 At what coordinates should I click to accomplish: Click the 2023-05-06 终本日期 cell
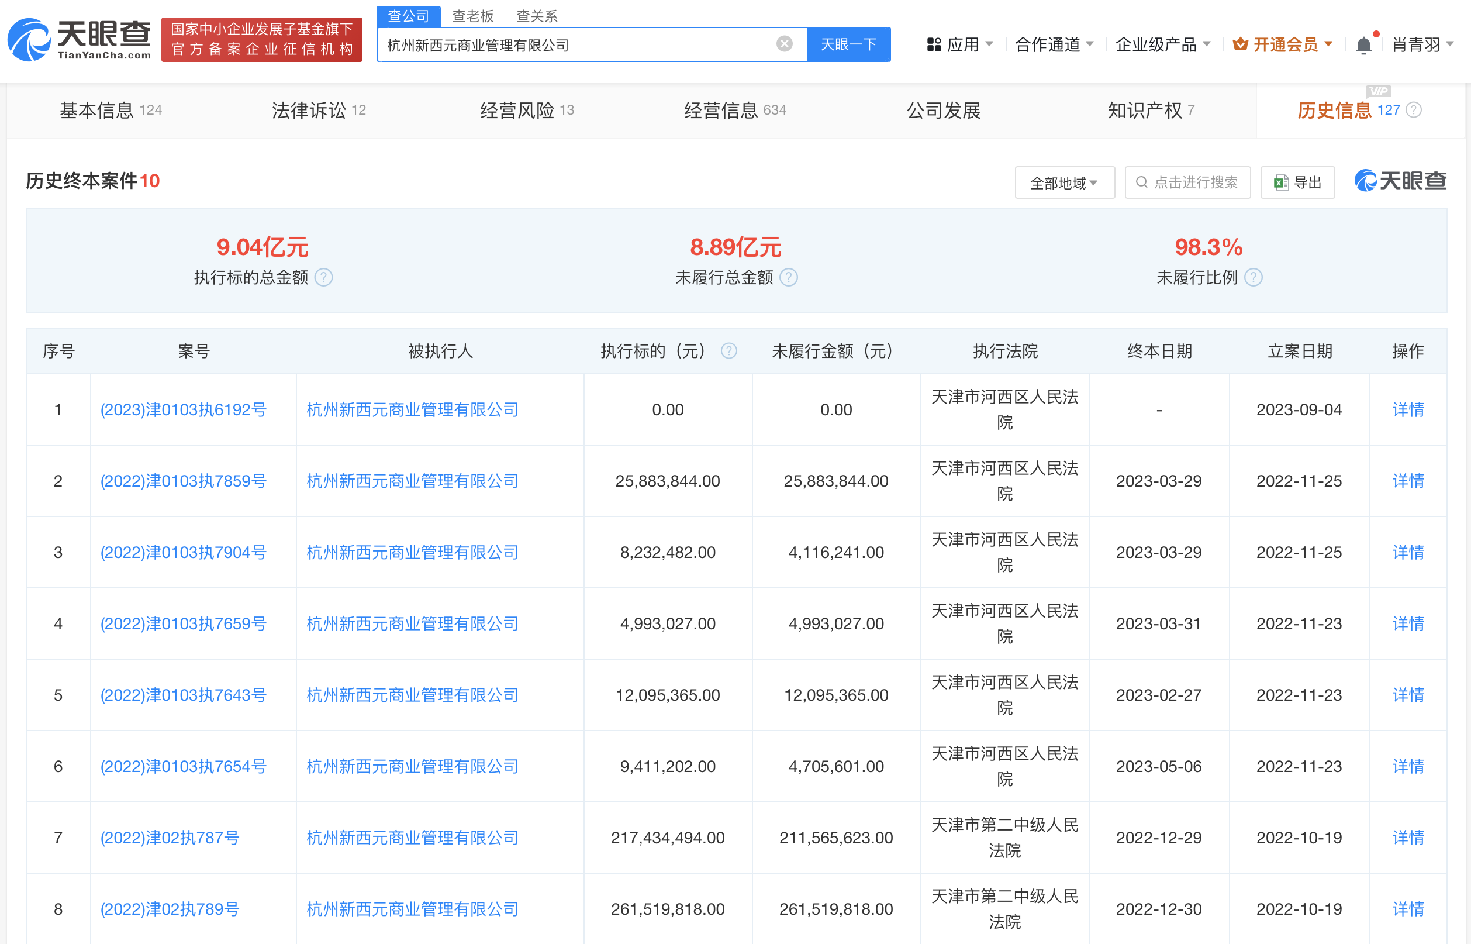(1159, 766)
